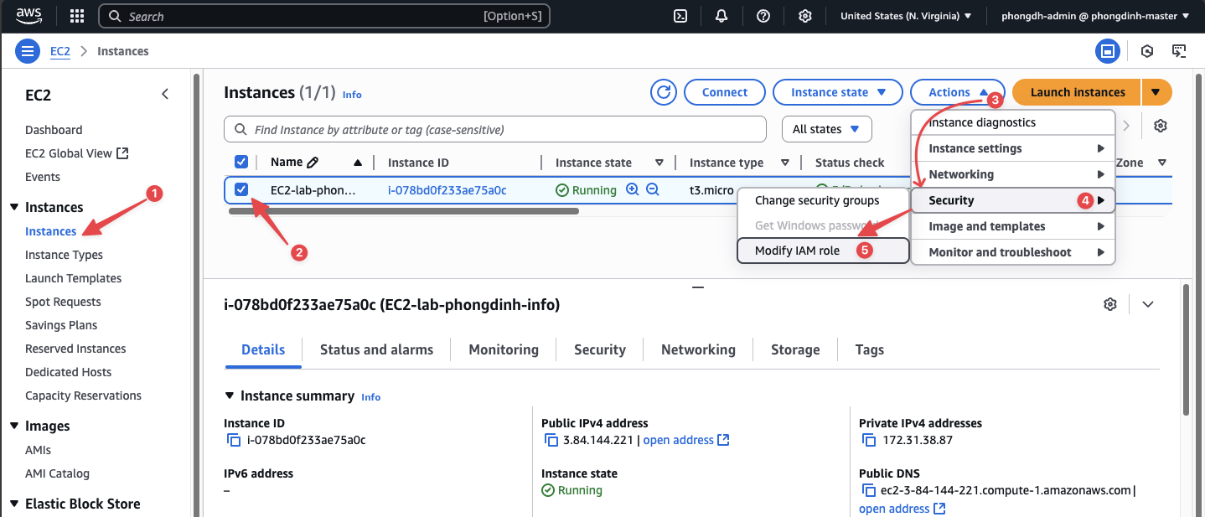Collapse the EC2 side navigation panel
Screen dimensions: 1205x517
[x=165, y=95]
